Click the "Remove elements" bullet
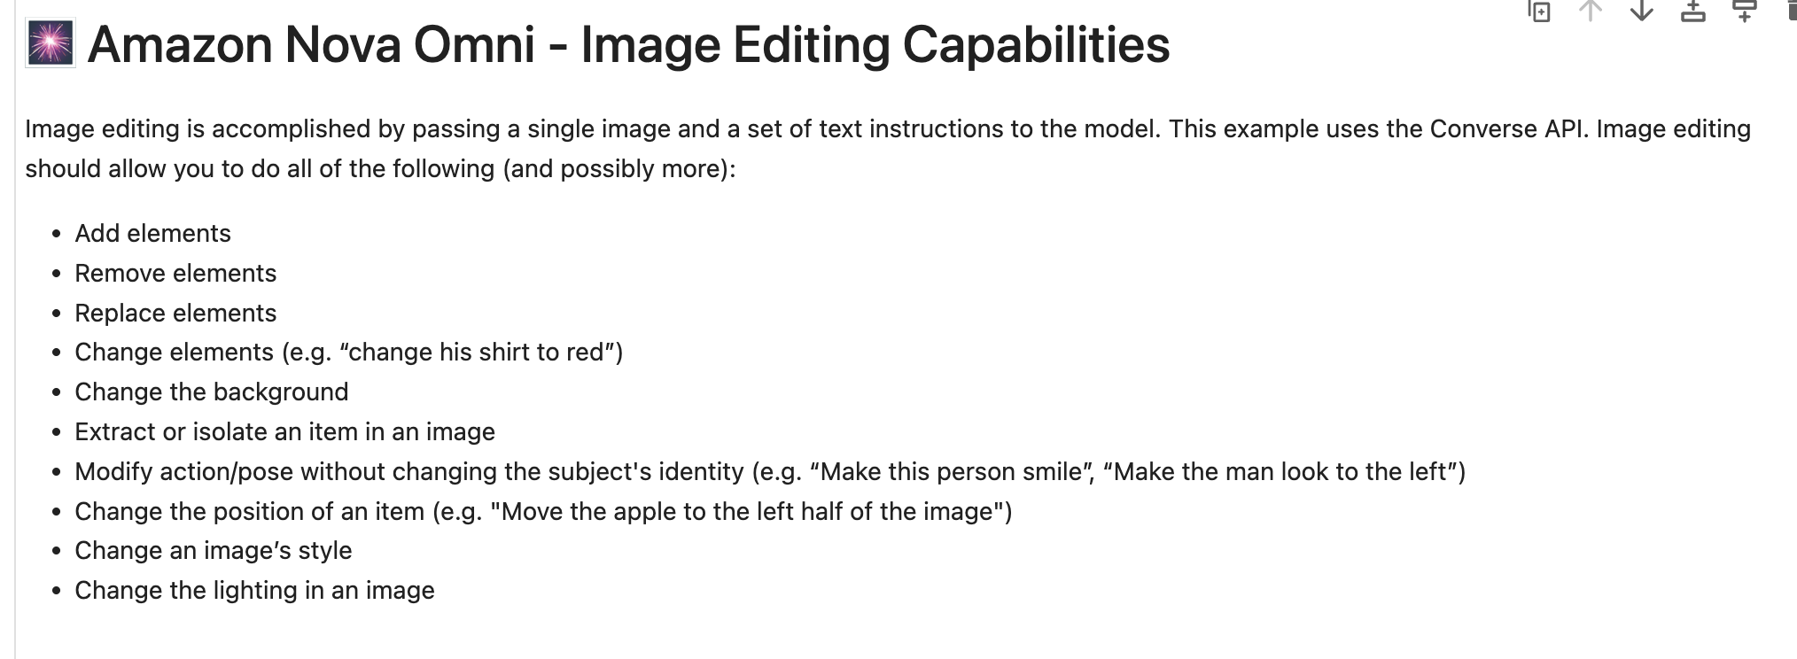The width and height of the screenshot is (1797, 659). pyautogui.click(x=175, y=273)
